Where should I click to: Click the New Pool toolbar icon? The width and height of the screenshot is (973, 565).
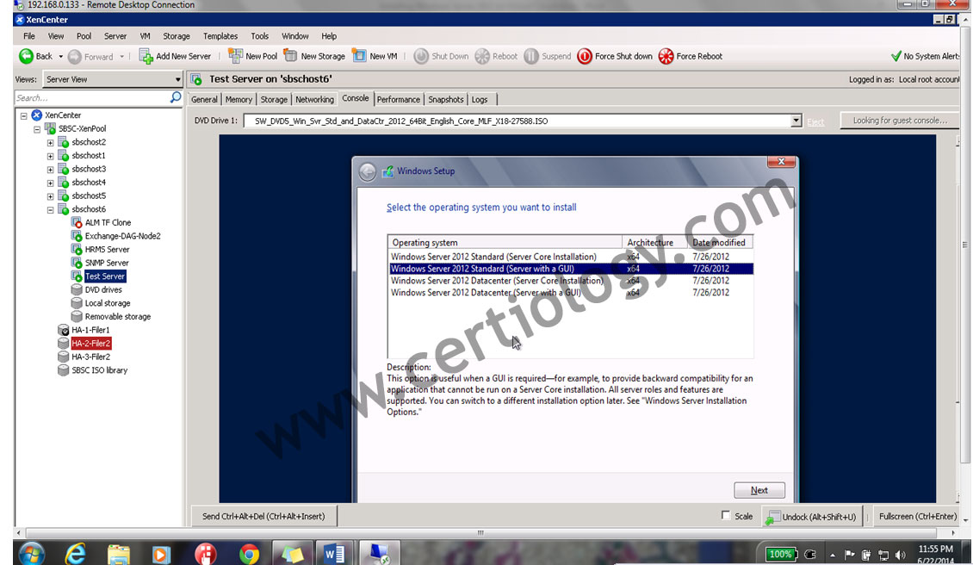(x=235, y=56)
